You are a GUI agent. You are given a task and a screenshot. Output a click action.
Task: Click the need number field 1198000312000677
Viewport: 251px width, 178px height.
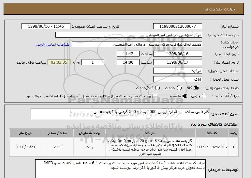click(x=178, y=26)
